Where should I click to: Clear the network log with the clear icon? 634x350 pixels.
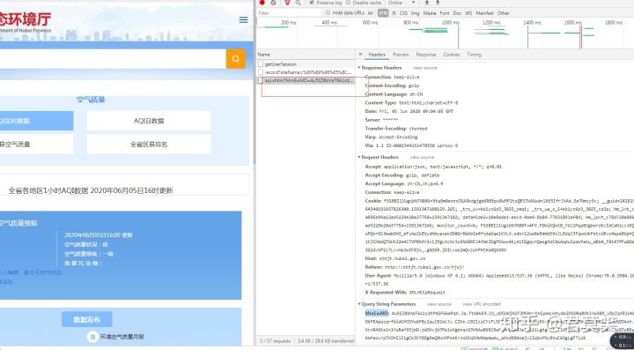point(273,3)
